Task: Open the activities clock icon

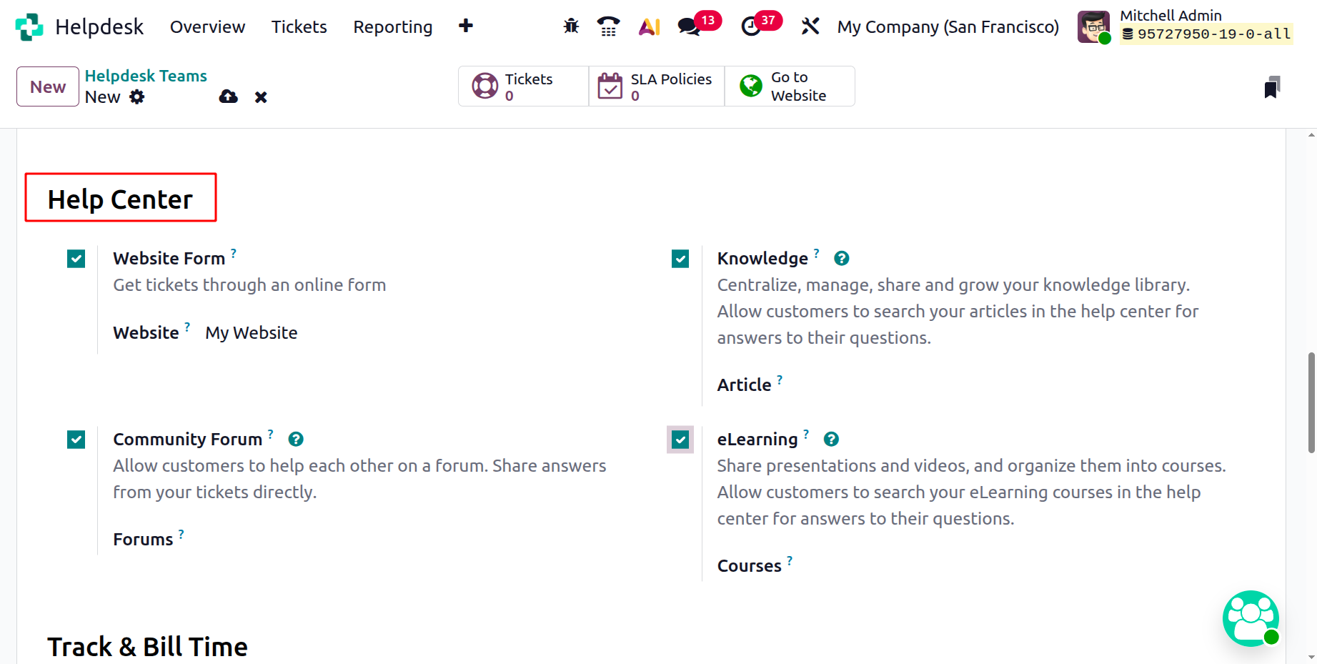Action: coord(750,26)
